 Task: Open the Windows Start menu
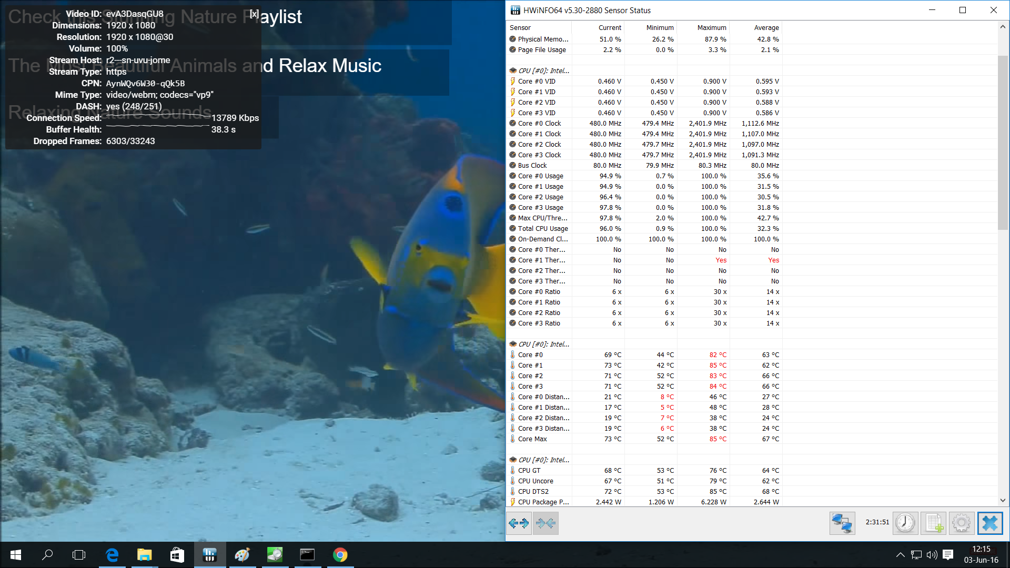[x=16, y=555]
